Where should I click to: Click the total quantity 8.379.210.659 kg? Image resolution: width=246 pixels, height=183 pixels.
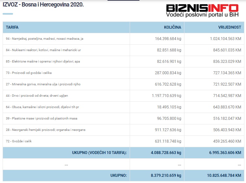pyautogui.click(x=166, y=176)
